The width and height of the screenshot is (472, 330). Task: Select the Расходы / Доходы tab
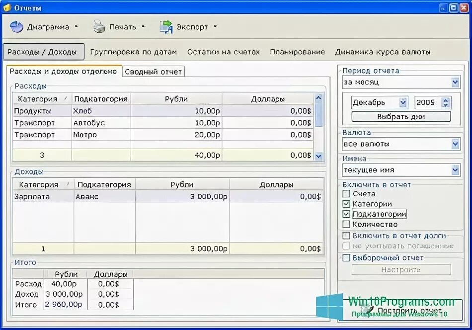[x=44, y=52]
